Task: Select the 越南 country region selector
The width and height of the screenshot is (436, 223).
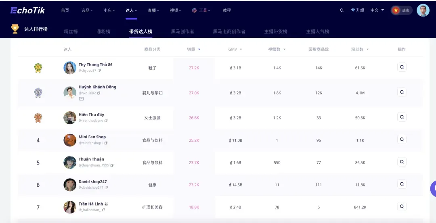Action: click(401, 10)
